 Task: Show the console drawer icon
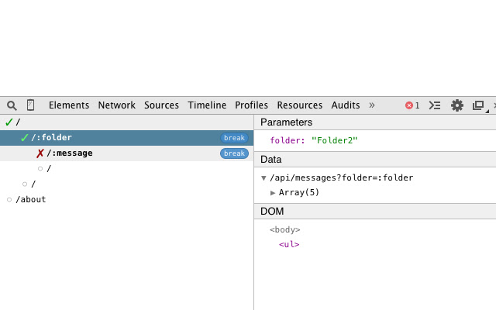[x=435, y=105]
